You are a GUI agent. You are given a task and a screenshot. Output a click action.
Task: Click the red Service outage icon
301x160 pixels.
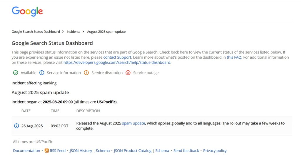coord(128,73)
